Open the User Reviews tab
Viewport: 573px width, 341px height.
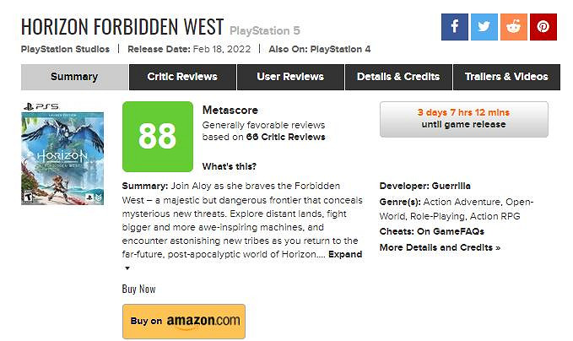290,77
